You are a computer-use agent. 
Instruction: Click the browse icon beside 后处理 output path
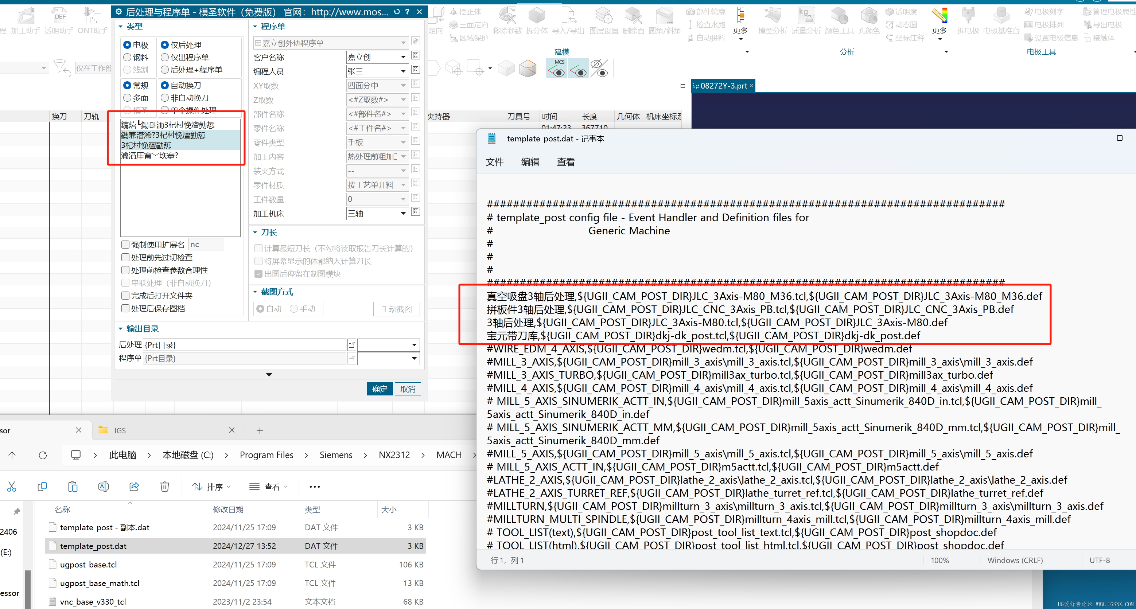pos(351,345)
